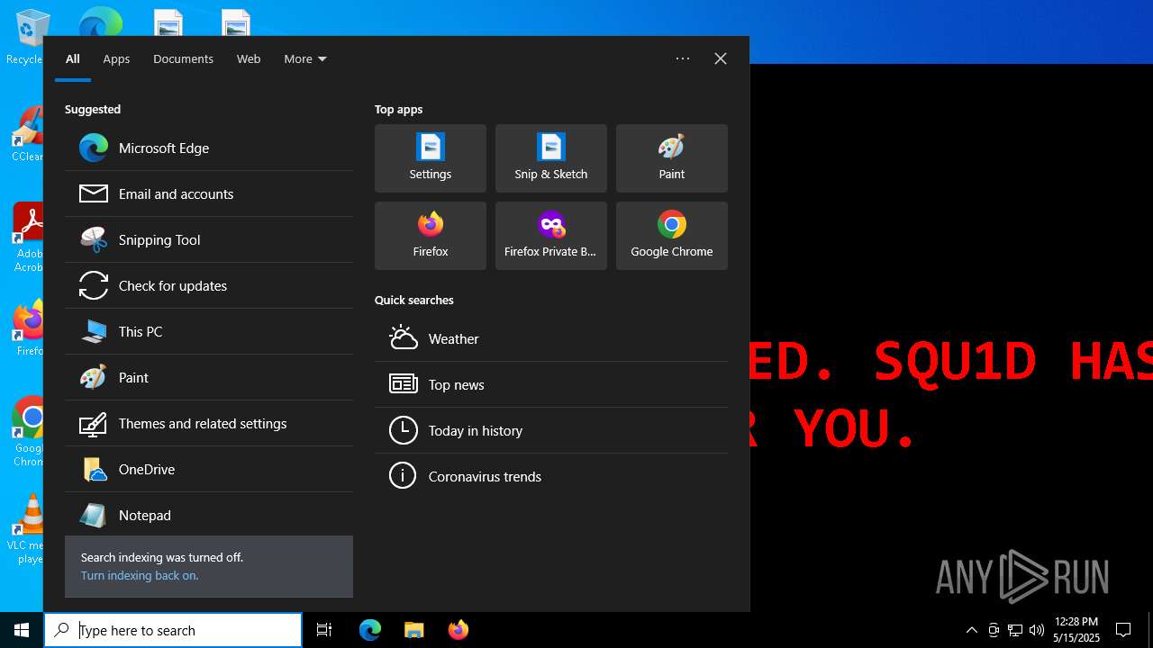1153x648 pixels.
Task: Open File Explorer on taskbar
Action: pos(413,630)
